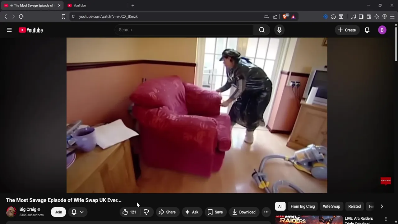Bookmark this page in the address bar

(x=63, y=16)
